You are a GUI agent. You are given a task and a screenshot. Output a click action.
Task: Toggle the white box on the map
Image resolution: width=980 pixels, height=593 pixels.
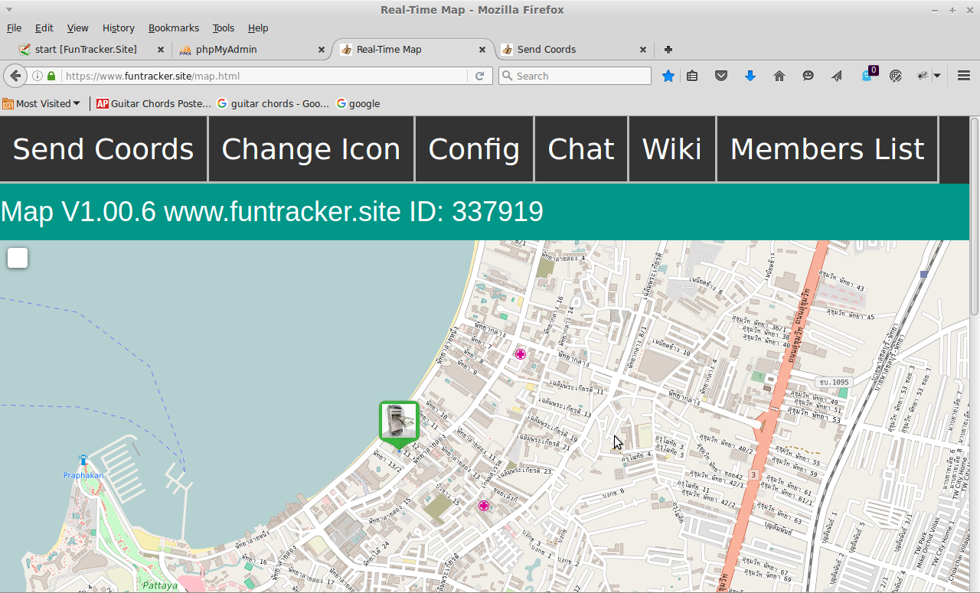18,258
